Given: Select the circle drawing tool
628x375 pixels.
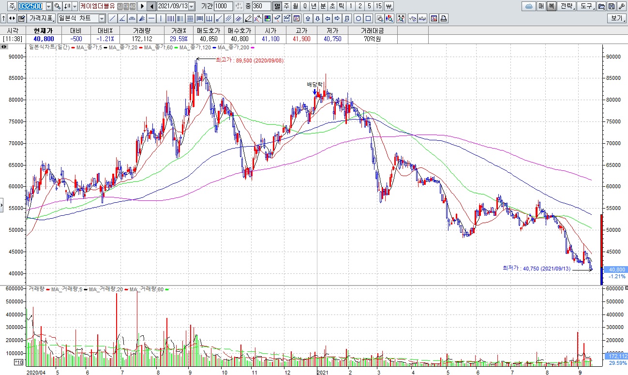Looking at the screenshot, I should click(359, 18).
